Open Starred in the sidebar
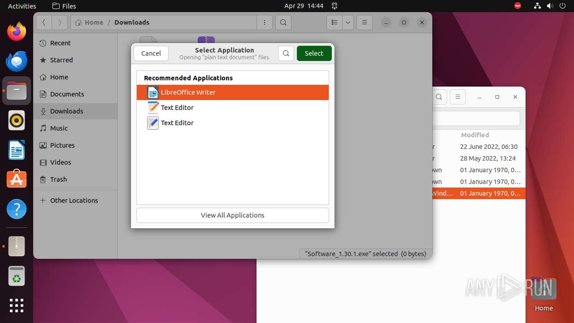Viewport: 574px width, 323px height. (75, 60)
